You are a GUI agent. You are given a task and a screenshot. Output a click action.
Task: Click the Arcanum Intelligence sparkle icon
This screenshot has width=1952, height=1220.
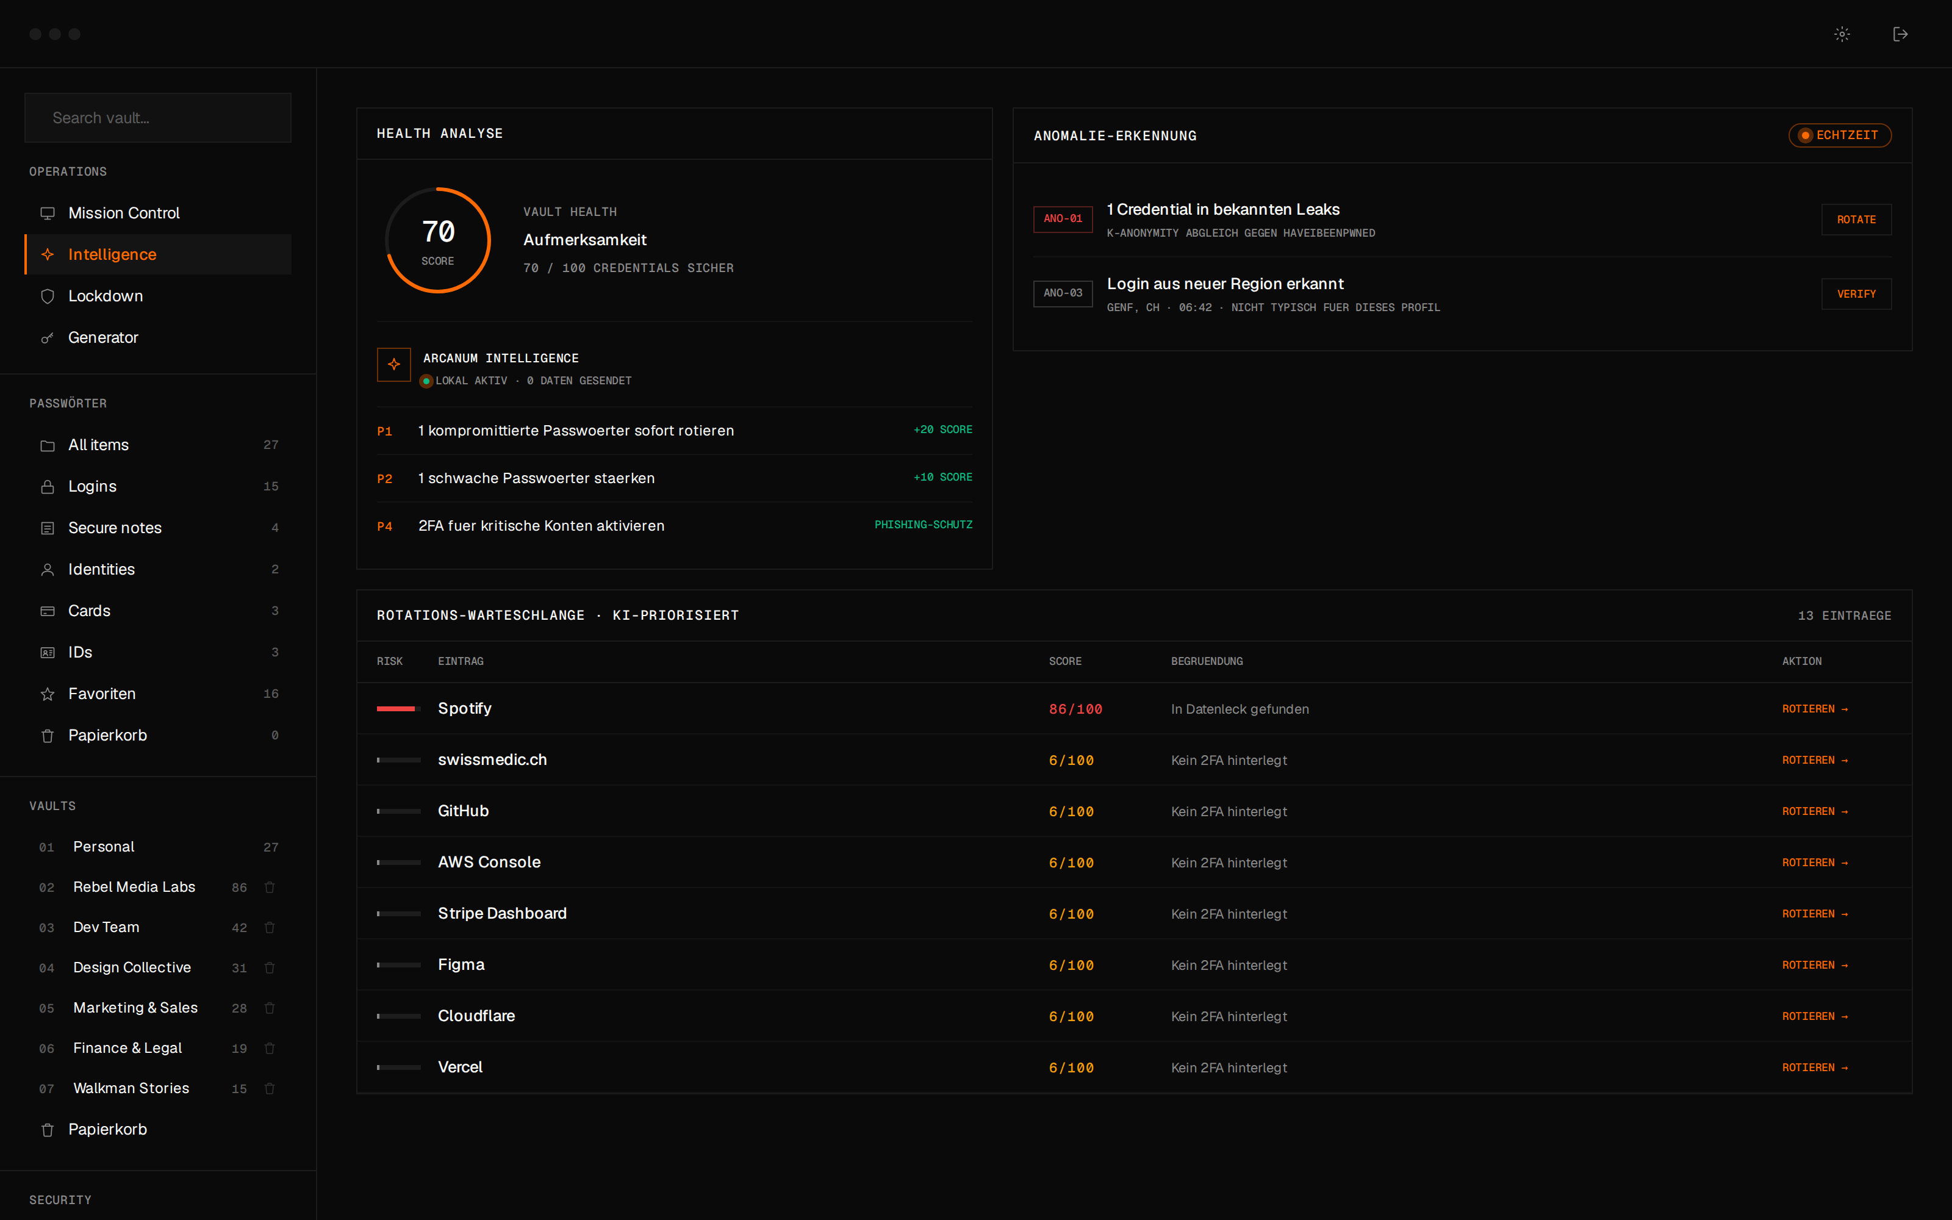393,365
